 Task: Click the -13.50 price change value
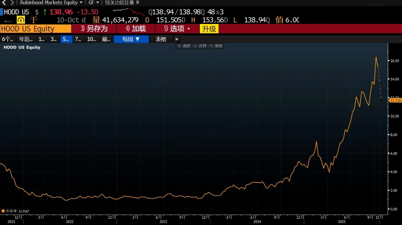pos(87,12)
